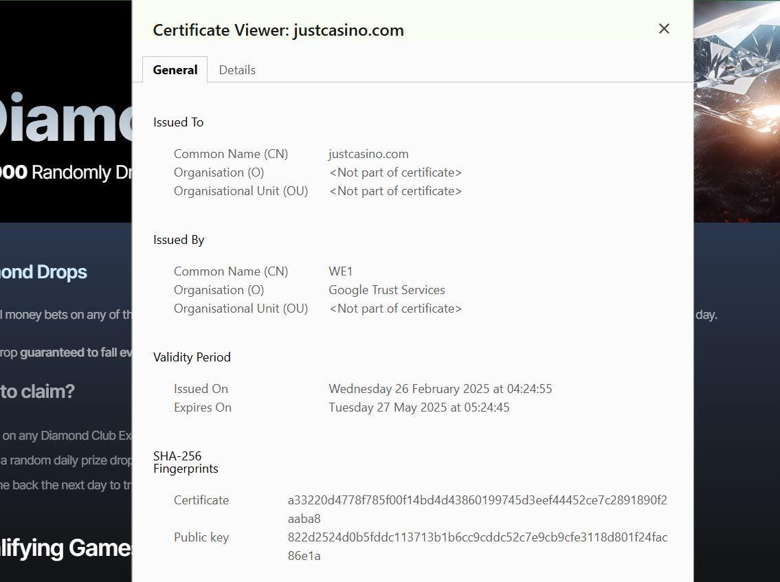The height and width of the screenshot is (582, 780).
Task: Click Issued By Organisational Unit value
Action: pyautogui.click(x=395, y=309)
